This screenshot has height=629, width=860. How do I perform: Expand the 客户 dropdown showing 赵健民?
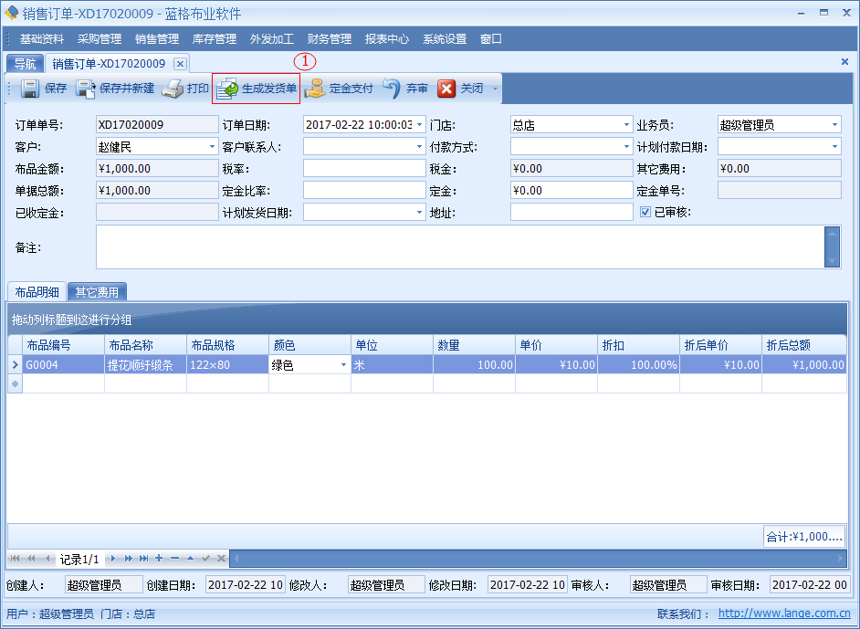211,147
